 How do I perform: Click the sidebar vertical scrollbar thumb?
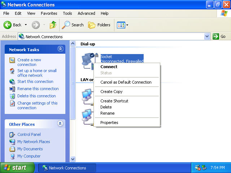[x=73, y=83]
